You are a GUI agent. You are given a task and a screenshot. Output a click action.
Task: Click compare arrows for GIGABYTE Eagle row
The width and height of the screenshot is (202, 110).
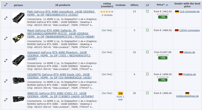6,81
